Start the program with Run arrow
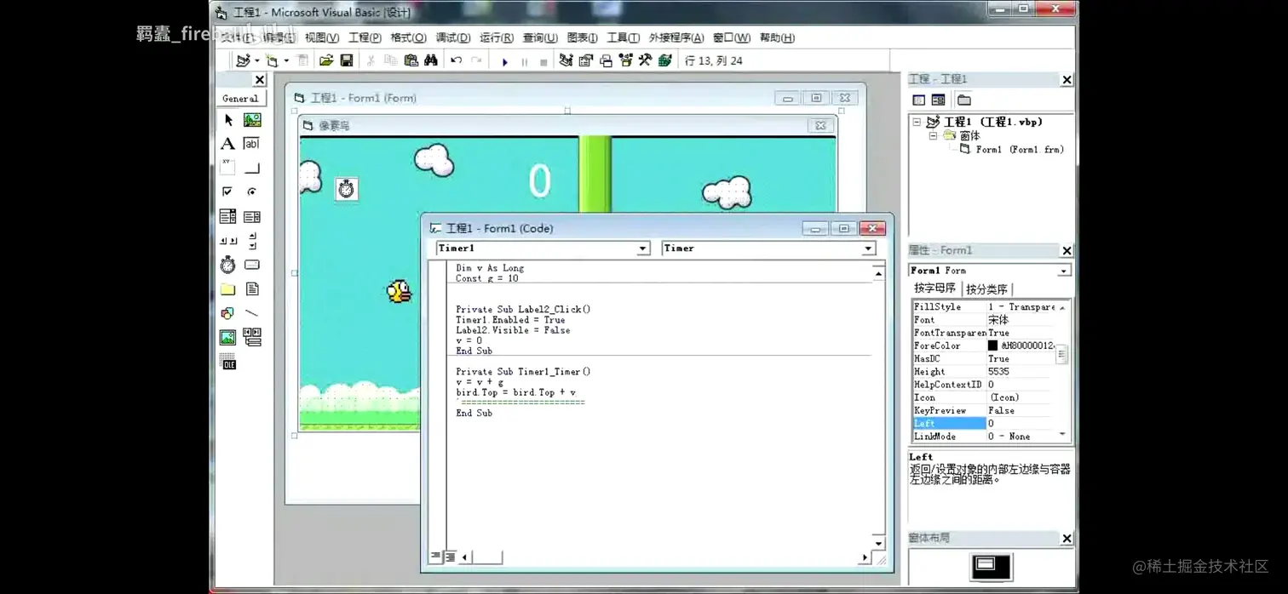1288x594 pixels. point(504,61)
